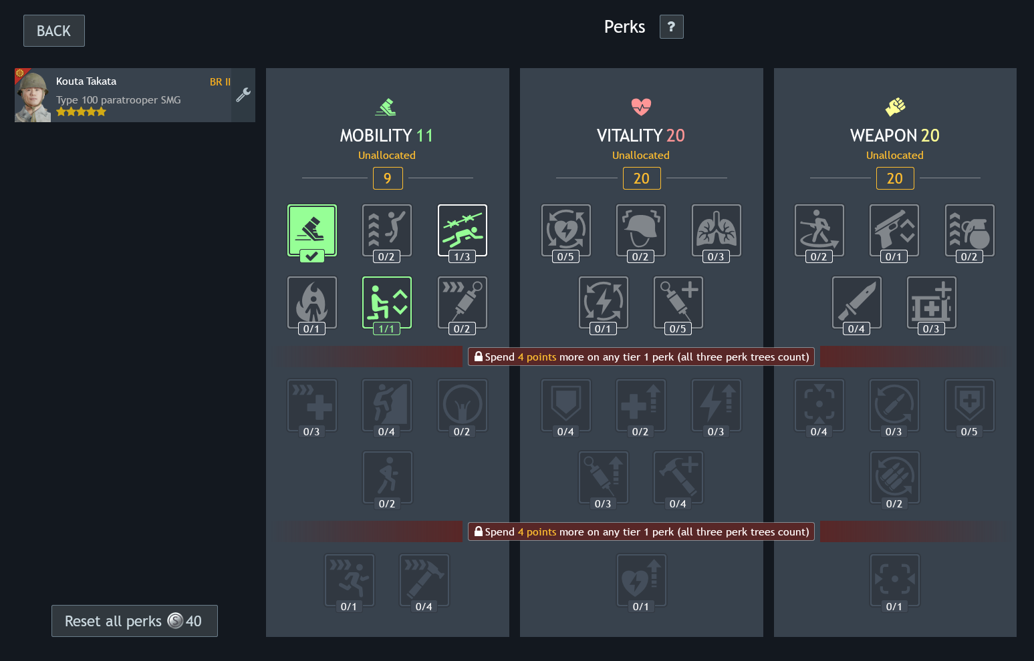
Task: Choose the grenade throw perk in Weapon
Action: point(969,230)
